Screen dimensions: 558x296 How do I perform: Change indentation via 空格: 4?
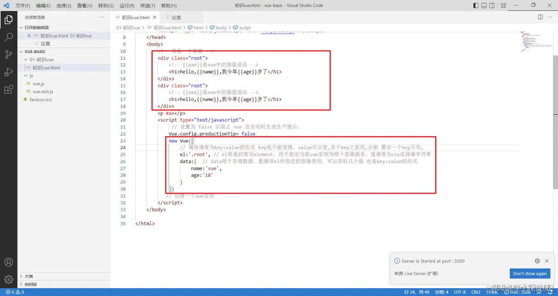tap(441, 292)
